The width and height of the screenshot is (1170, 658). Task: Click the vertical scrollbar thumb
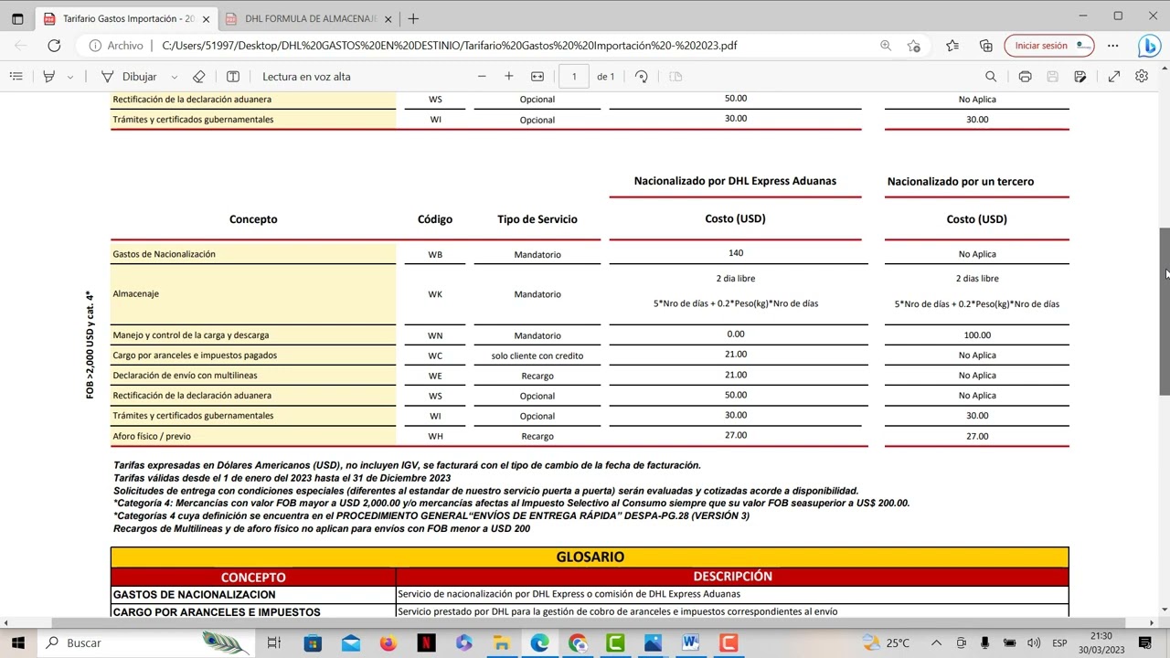click(x=1165, y=311)
